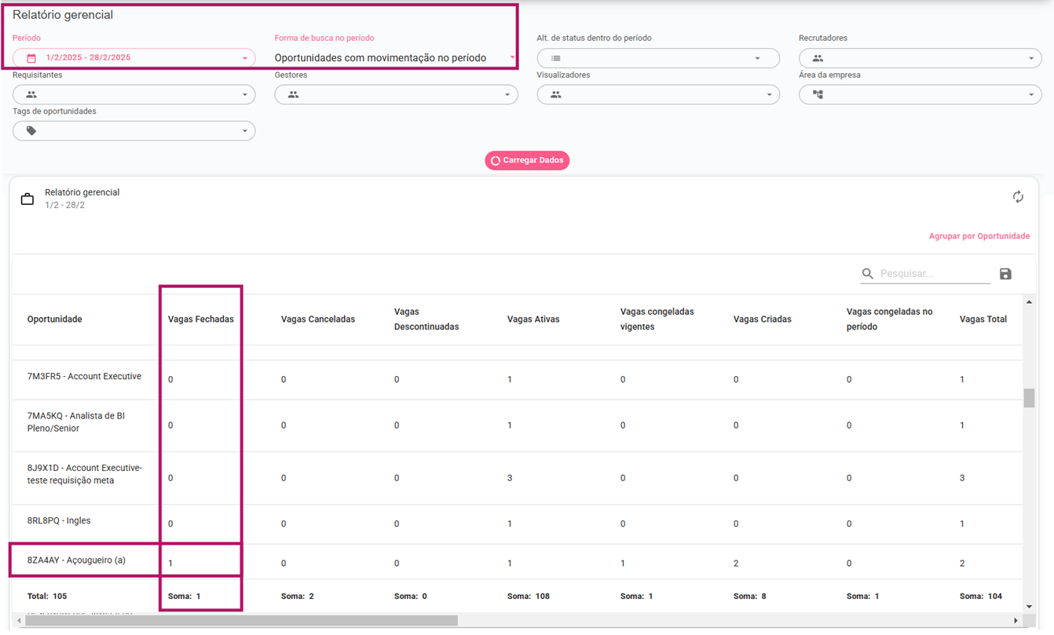Click the magnifier icon in the Pesquisar box
Viewport: 1054px width, 635px height.
point(868,274)
